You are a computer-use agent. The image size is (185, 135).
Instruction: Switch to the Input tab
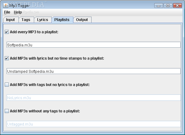(11, 19)
